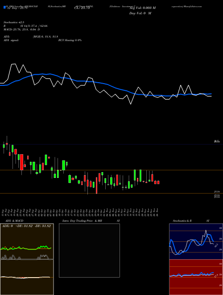Click the blue 12 Day SMA legend square
The height and width of the screenshot is (295, 223).
[4, 8]
